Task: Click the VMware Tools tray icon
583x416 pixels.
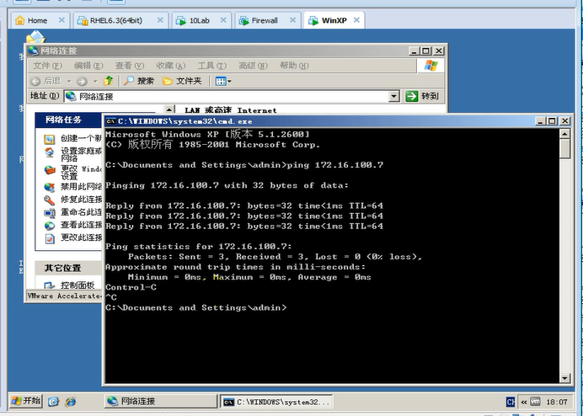Action: pos(535,402)
